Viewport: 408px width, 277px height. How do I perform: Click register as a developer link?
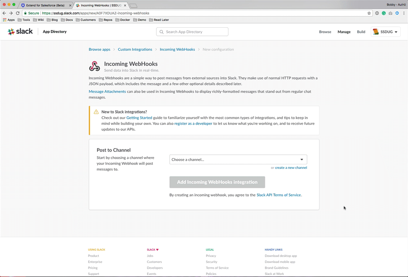[x=193, y=124]
